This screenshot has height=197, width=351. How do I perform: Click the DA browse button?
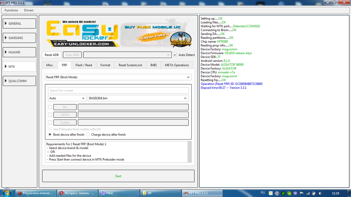pos(65,107)
